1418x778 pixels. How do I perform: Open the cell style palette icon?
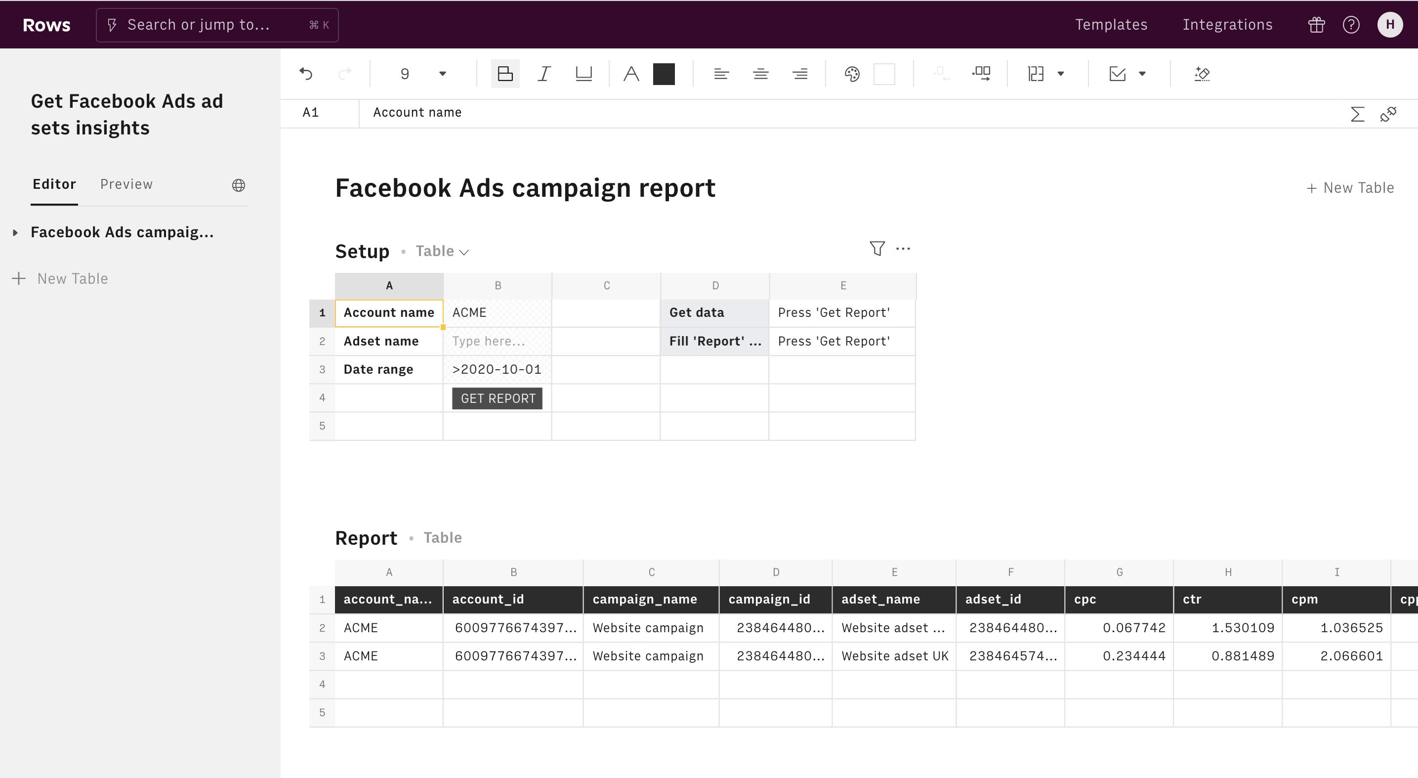tap(852, 74)
